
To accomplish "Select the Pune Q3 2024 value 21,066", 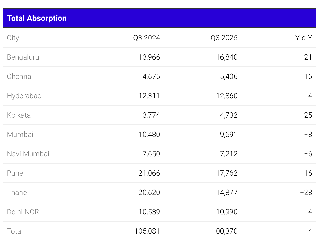I will coord(149,173).
